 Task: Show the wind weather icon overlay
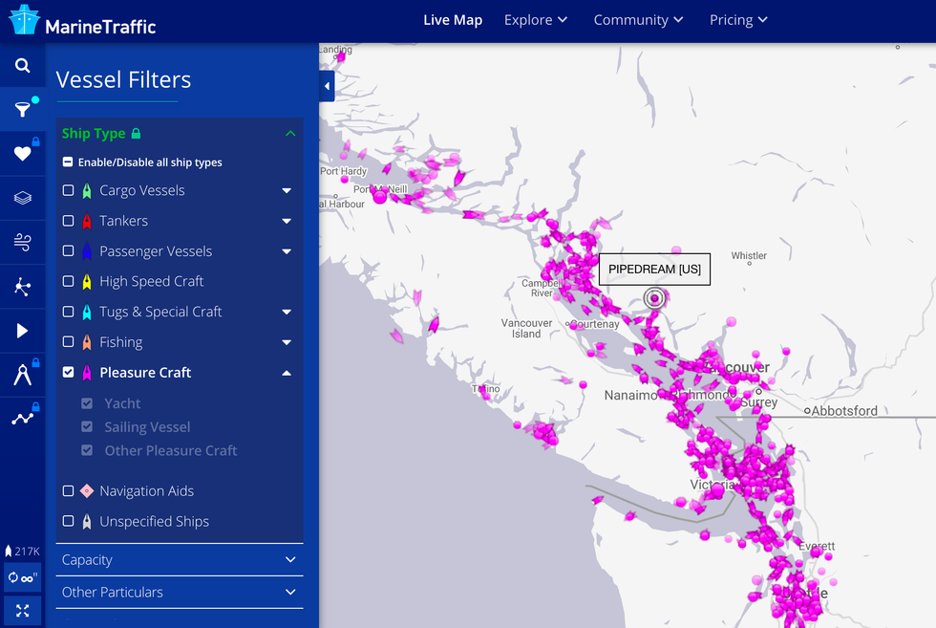[x=22, y=243]
